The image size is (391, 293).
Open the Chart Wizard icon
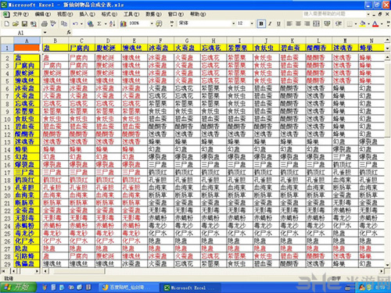click(123, 23)
